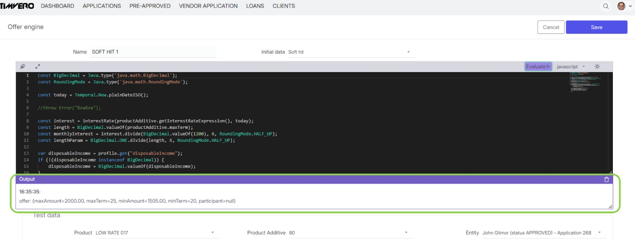Expand the code editor to fullscreen
Viewport: 635px width, 241px height.
[x=38, y=66]
